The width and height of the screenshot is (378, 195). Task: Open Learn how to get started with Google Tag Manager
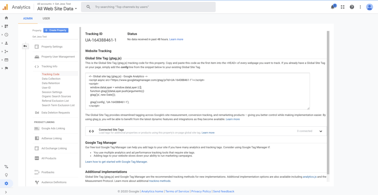[116, 162]
